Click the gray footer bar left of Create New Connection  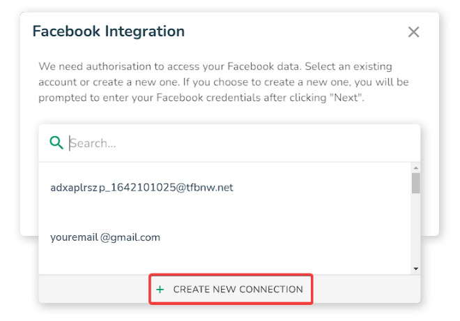(x=94, y=290)
